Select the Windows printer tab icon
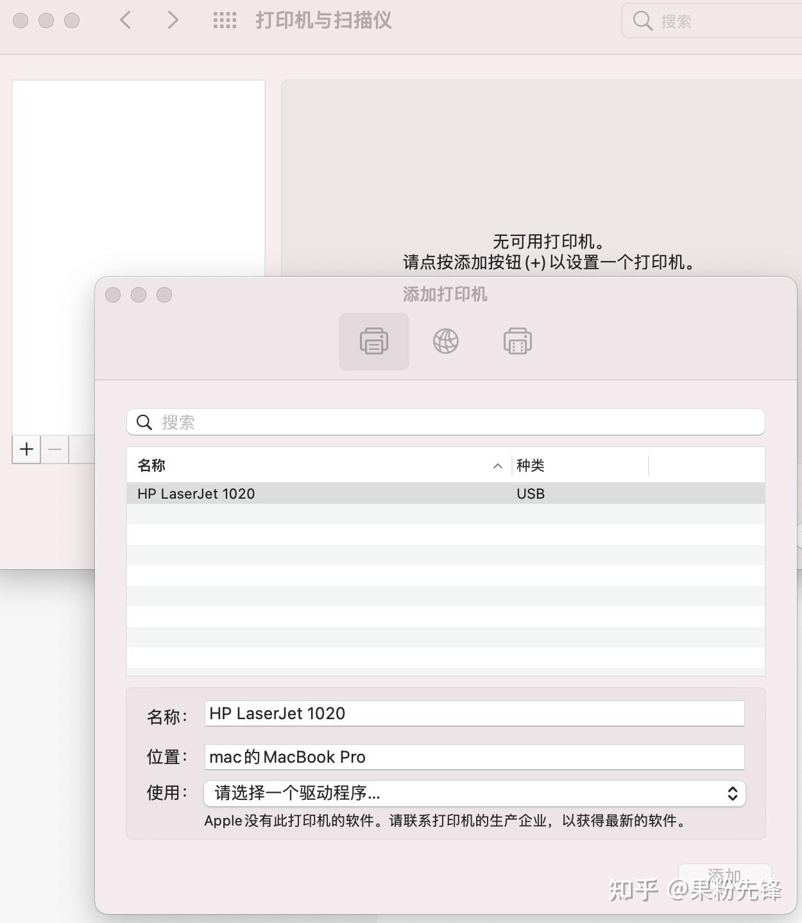The image size is (802, 923). [x=518, y=341]
